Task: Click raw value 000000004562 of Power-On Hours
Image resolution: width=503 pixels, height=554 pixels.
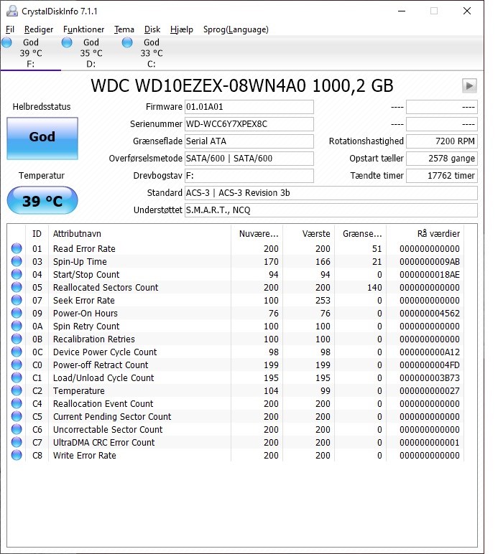Action: [x=430, y=314]
